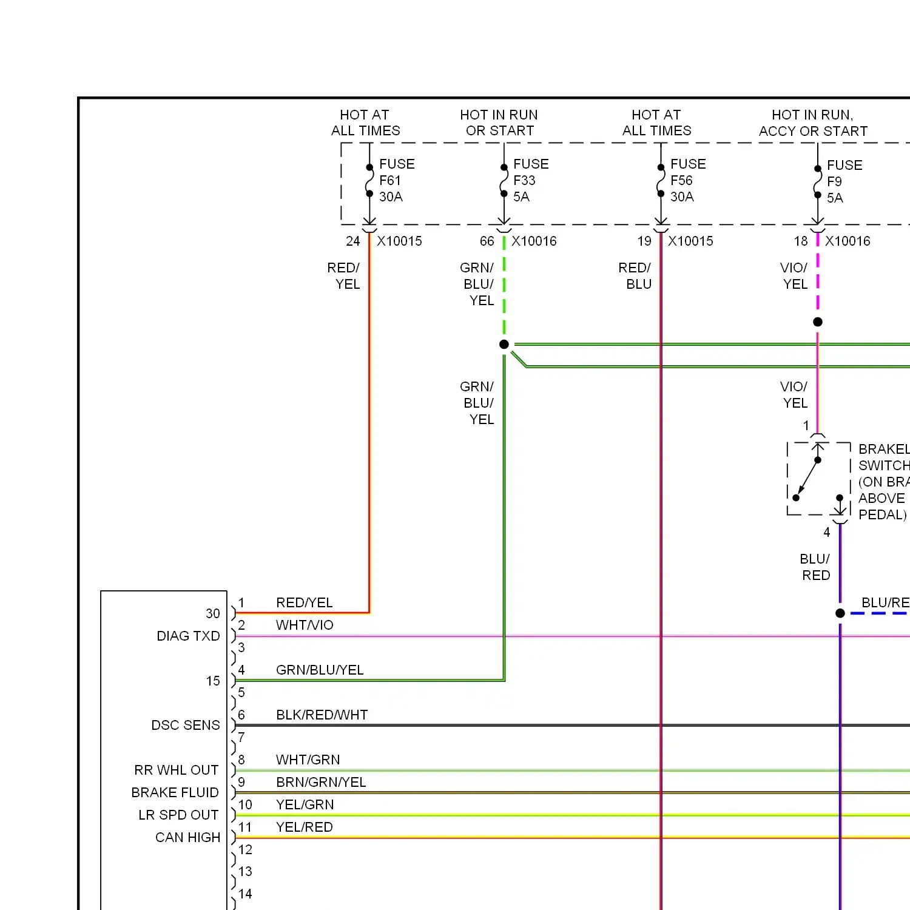Click the BLU/RE label on dashed blue wire
The width and height of the screenshot is (910, 910).
885,602
